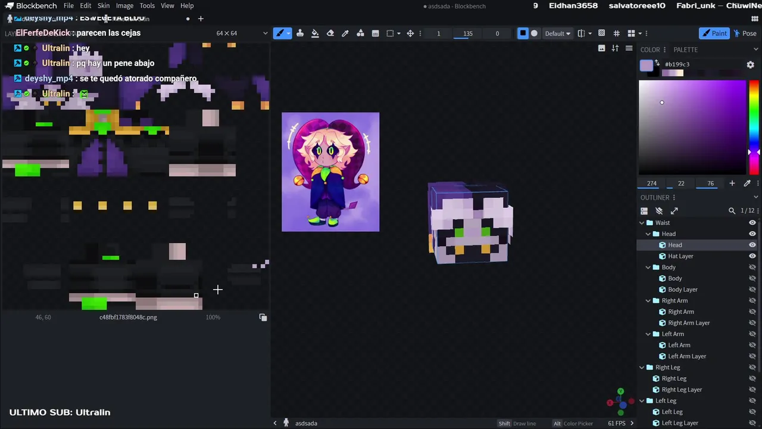Select the Eraser tool
Image resolution: width=762 pixels, height=429 pixels.
pyautogui.click(x=330, y=33)
